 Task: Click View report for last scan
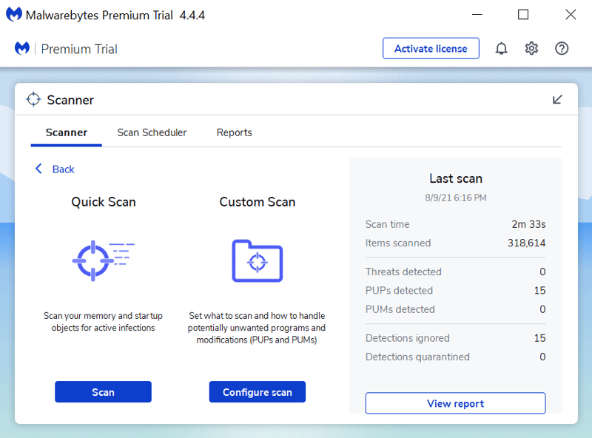click(x=455, y=403)
